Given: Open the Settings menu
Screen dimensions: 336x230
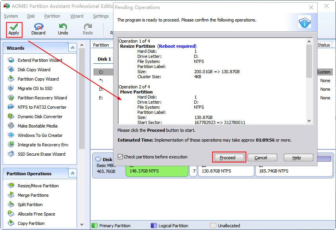Looking at the screenshot, I should [x=101, y=16].
